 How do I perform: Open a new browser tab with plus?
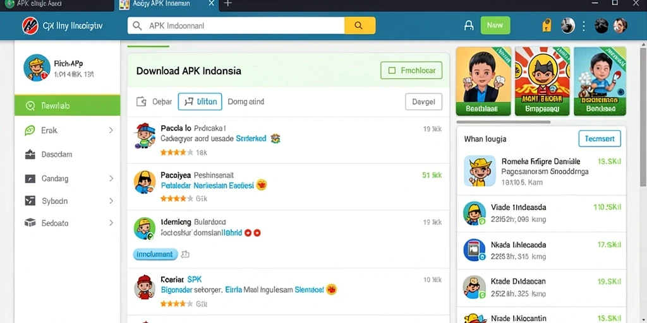click(227, 4)
